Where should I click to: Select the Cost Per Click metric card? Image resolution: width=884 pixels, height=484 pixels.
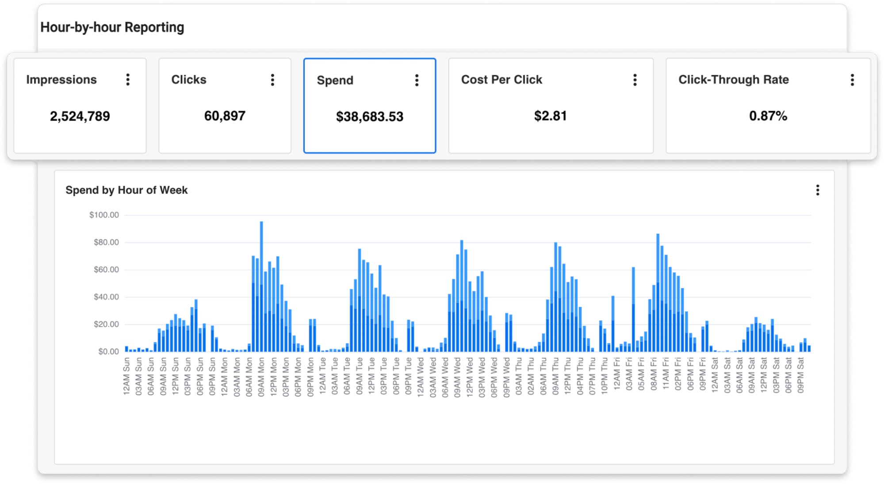click(x=551, y=106)
